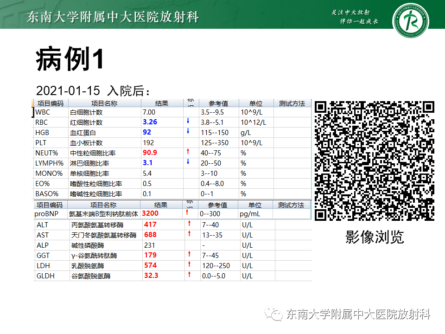Click the 单位 header in the top table

coord(256,103)
